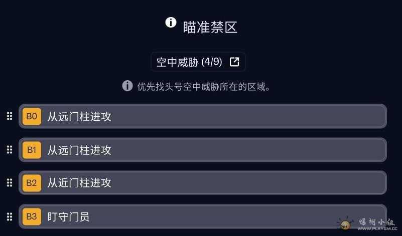402x236 pixels.
Task: Click the yellow B2 badge
Action: point(32,183)
